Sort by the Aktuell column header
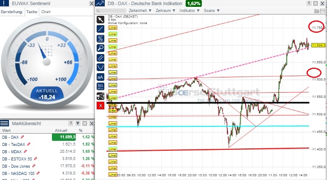Image resolution: width=327 pixels, height=180 pixels. (x=61, y=131)
